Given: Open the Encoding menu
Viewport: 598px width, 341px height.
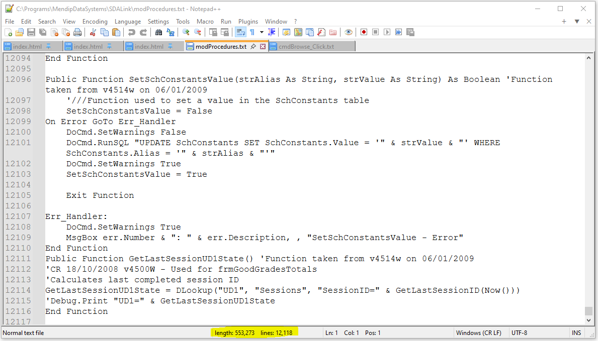Looking at the screenshot, I should [x=95, y=21].
